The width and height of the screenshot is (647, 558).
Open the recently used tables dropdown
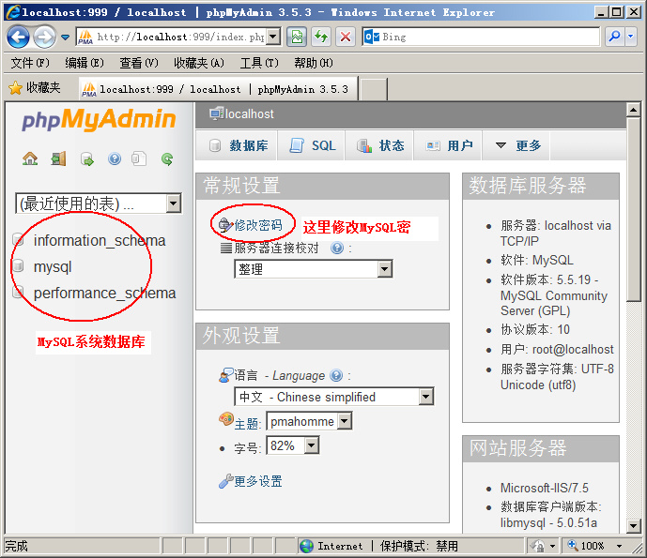pyautogui.click(x=173, y=204)
